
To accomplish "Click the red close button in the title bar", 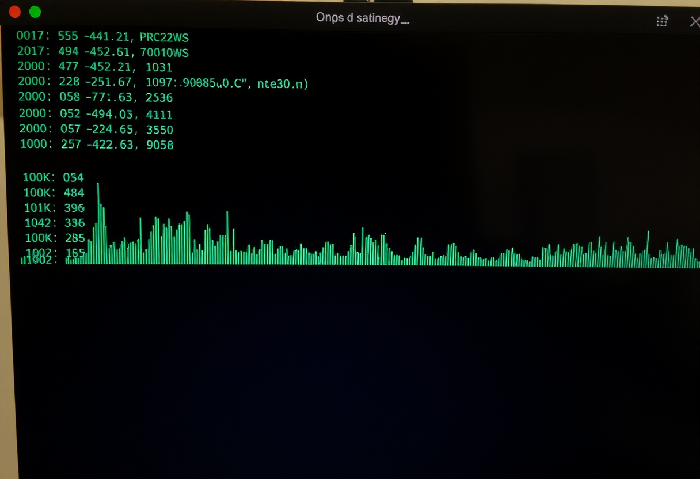I will [15, 12].
